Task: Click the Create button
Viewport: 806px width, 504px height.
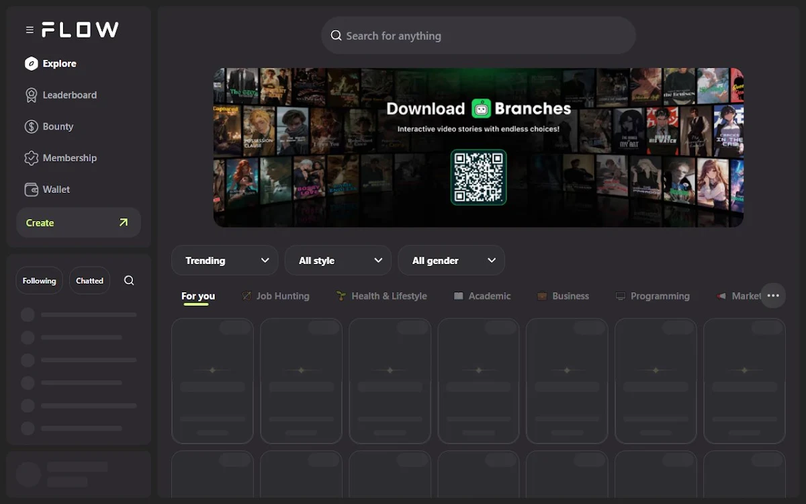Action: (x=79, y=222)
